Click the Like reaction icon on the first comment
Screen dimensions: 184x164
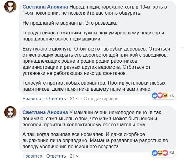(155, 96)
